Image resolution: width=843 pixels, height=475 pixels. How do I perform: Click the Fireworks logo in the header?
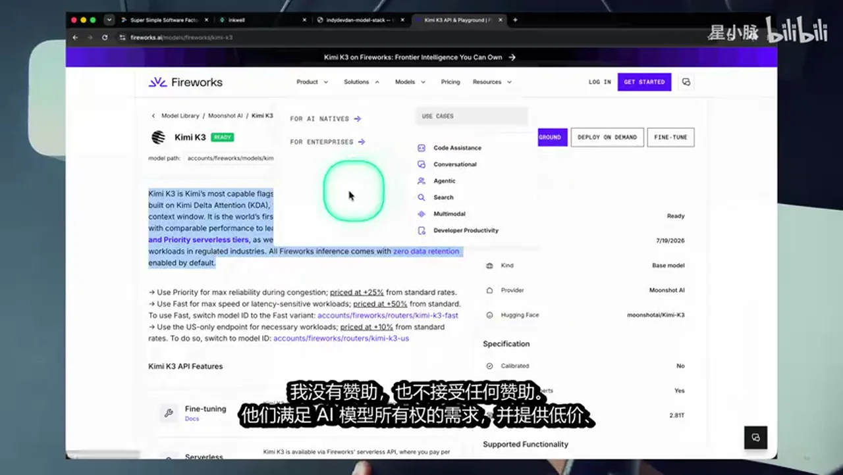[186, 82]
